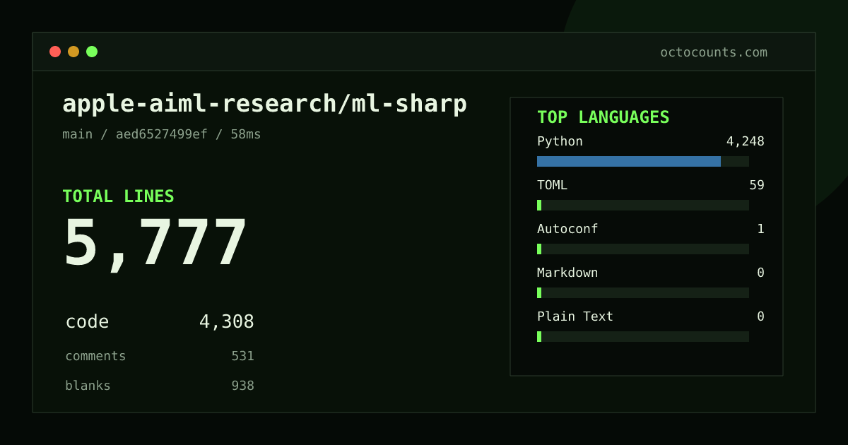Screen dimensions: 848x445
Task: Click the Python language label
Action: [560, 141]
